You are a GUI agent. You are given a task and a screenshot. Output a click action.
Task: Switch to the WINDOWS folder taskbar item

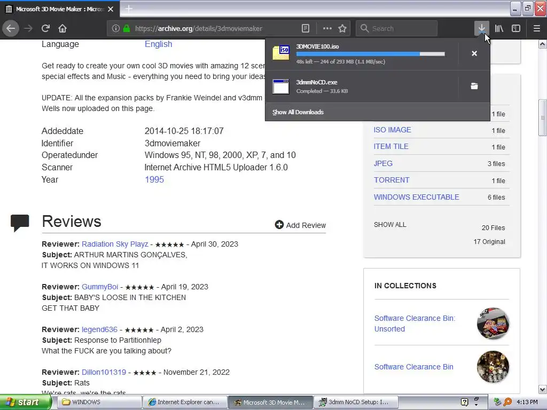pyautogui.click(x=99, y=402)
